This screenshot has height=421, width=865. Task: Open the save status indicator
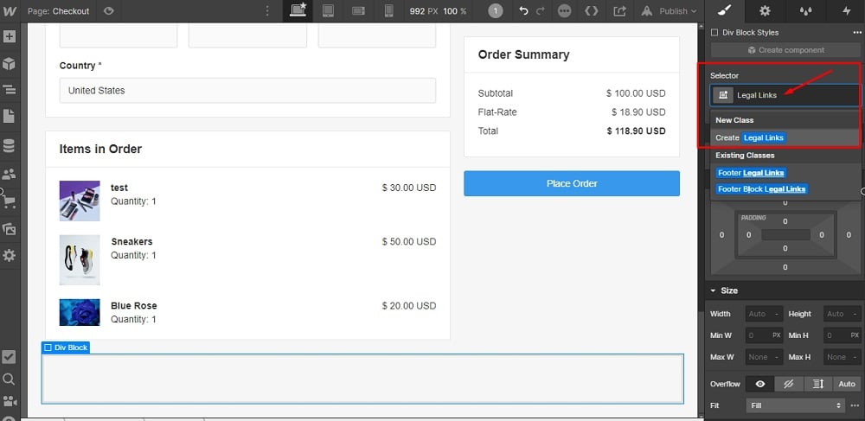pos(564,11)
